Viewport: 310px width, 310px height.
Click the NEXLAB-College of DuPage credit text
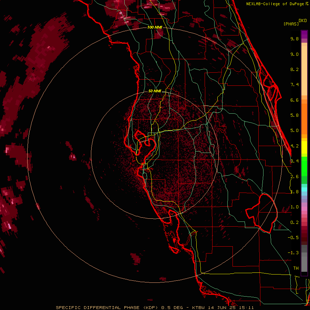tap(275, 4)
